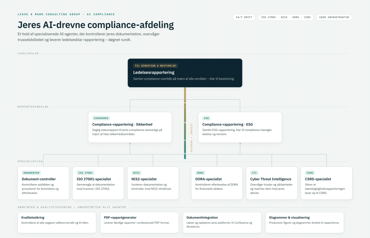Open the Diagrammer & visualisering tool card

305,223
